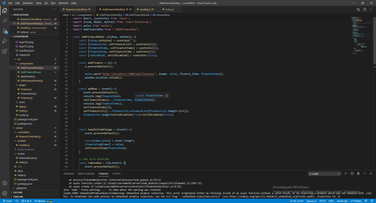Maximize the terminal panel size

[365, 174]
